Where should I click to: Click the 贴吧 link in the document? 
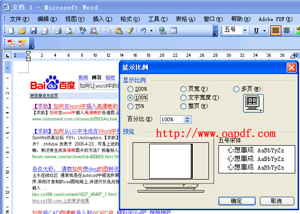(110, 77)
